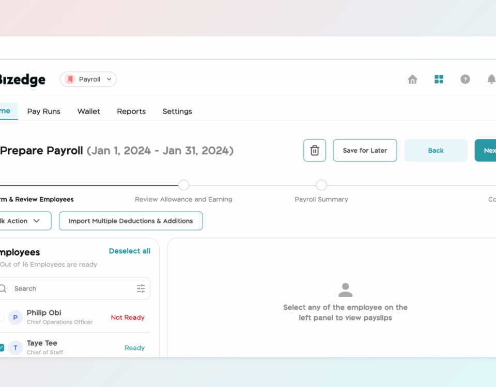This screenshot has width=496, height=387.
Task: Click Philip Obi's avatar icon
Action: (16, 317)
